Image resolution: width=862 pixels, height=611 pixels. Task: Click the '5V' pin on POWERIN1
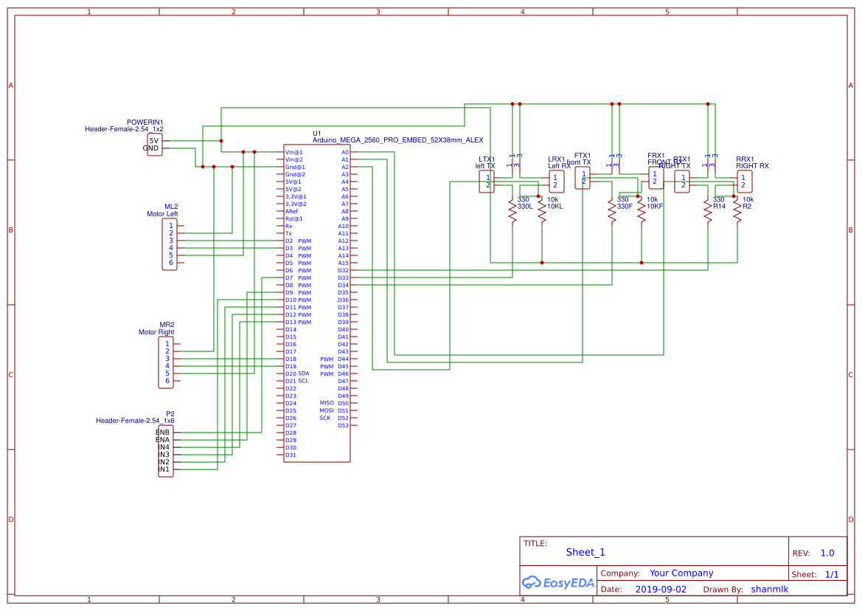click(154, 141)
